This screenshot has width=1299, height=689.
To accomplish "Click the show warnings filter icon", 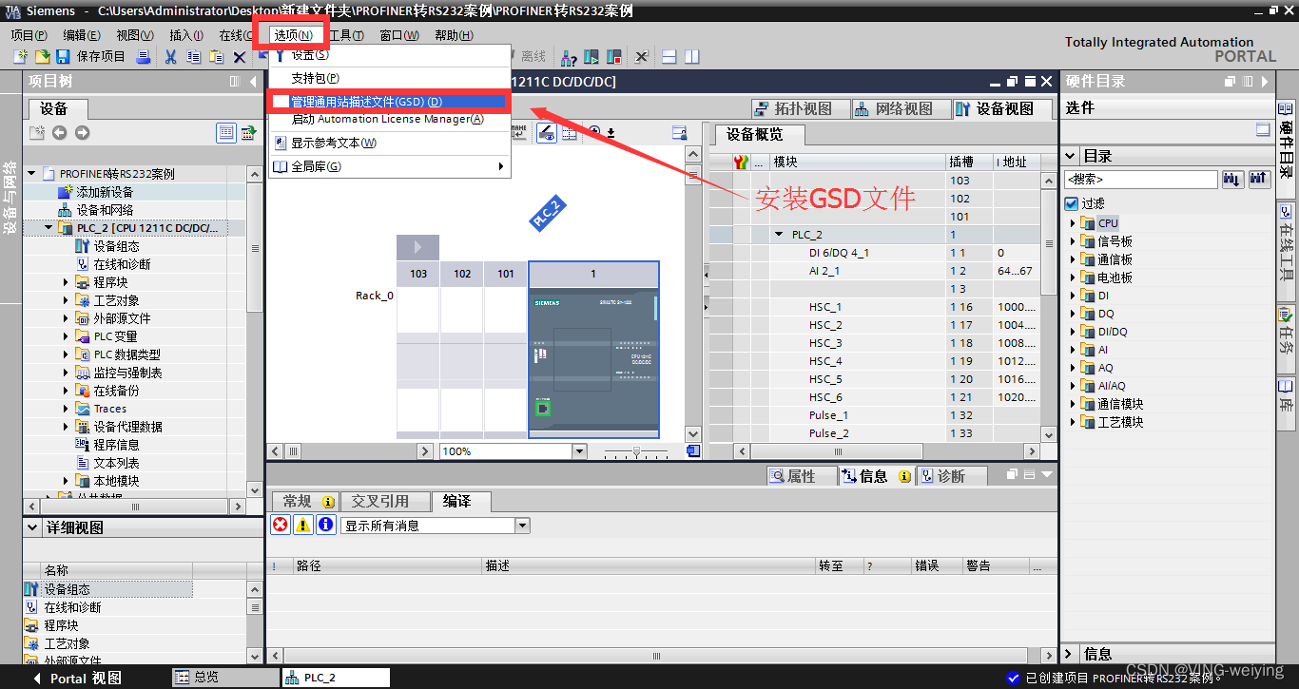I will 302,525.
